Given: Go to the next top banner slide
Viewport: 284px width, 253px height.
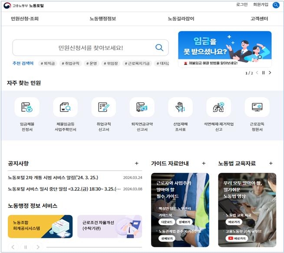Looking at the screenshot, I should pos(270,73).
